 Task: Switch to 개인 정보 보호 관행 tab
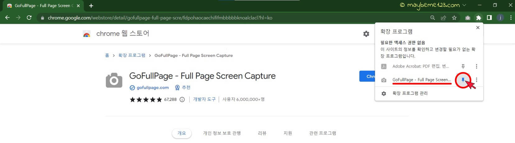(222, 133)
